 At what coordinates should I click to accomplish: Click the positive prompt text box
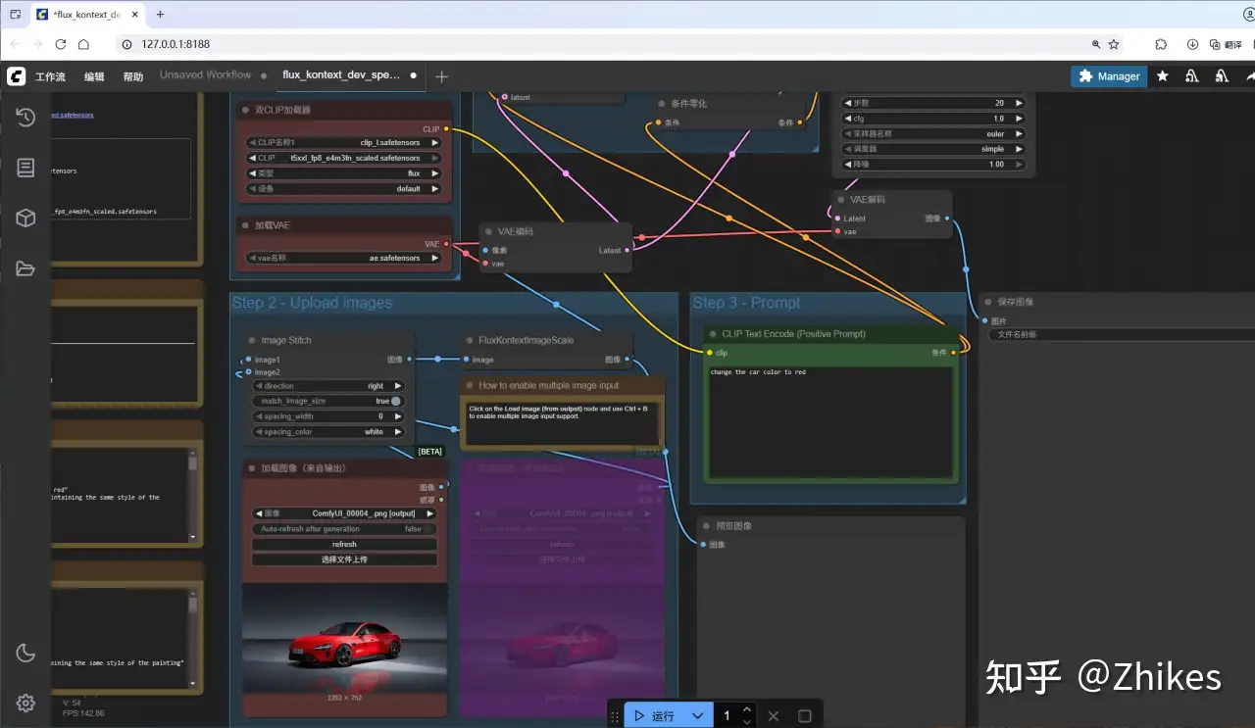829,421
